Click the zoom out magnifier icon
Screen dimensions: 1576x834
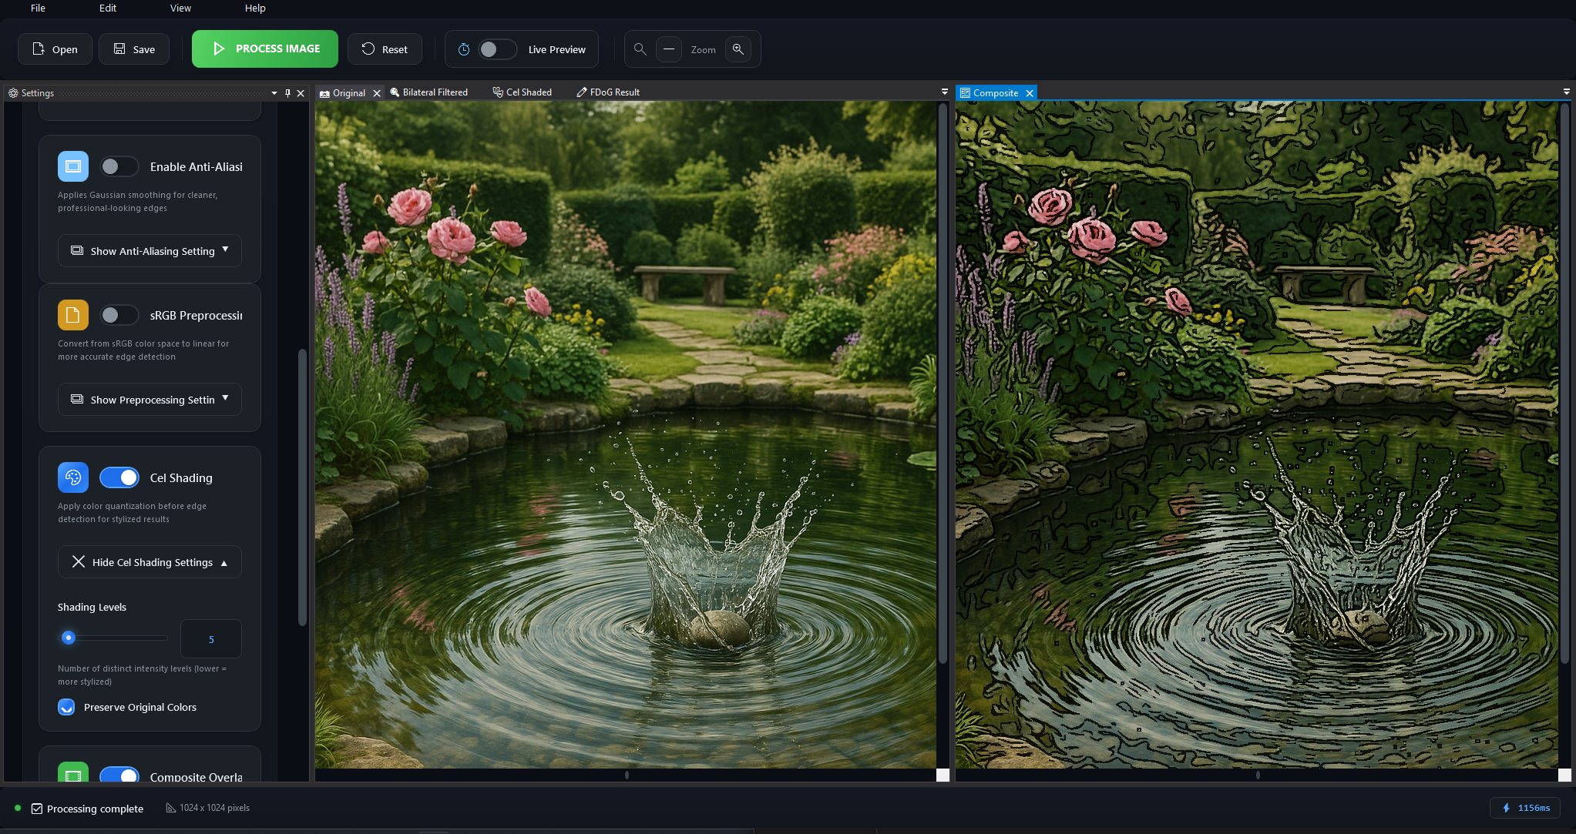coord(640,49)
